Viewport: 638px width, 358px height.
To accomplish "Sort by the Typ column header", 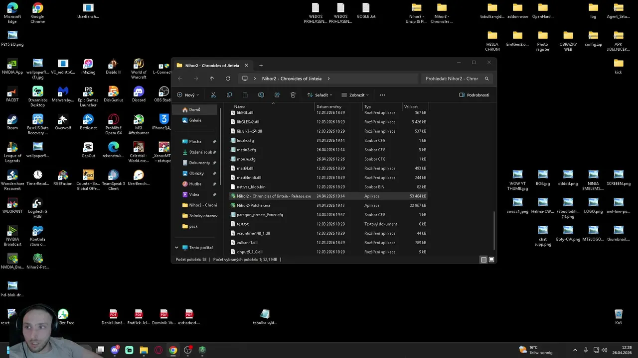I will [367, 107].
